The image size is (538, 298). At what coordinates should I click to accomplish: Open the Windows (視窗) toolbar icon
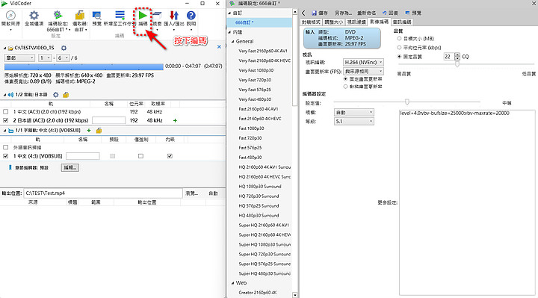[157, 15]
